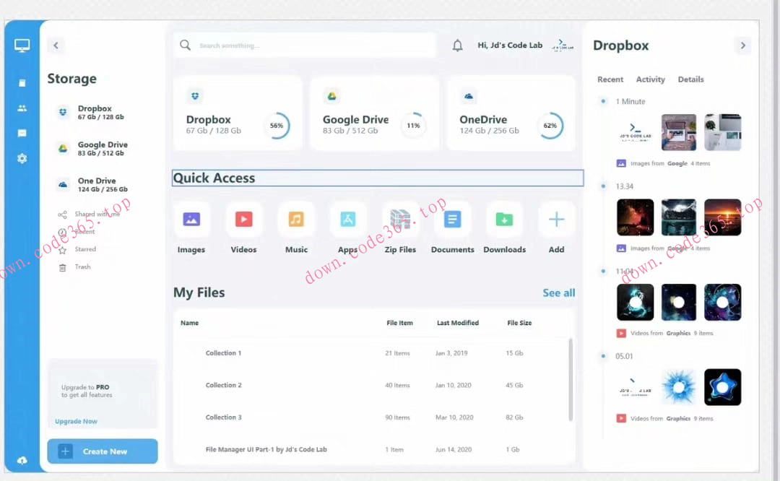This screenshot has height=481, width=780.
Task: Switch to the Activity tab
Action: pos(650,79)
